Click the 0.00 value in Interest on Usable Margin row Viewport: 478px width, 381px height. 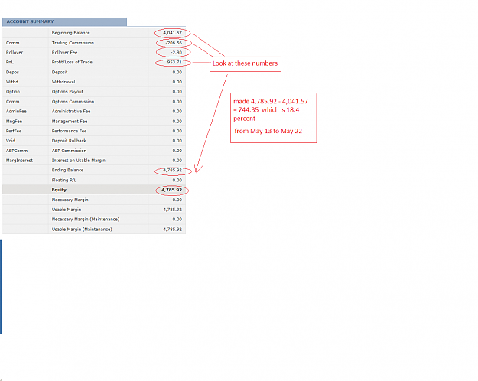click(x=177, y=161)
